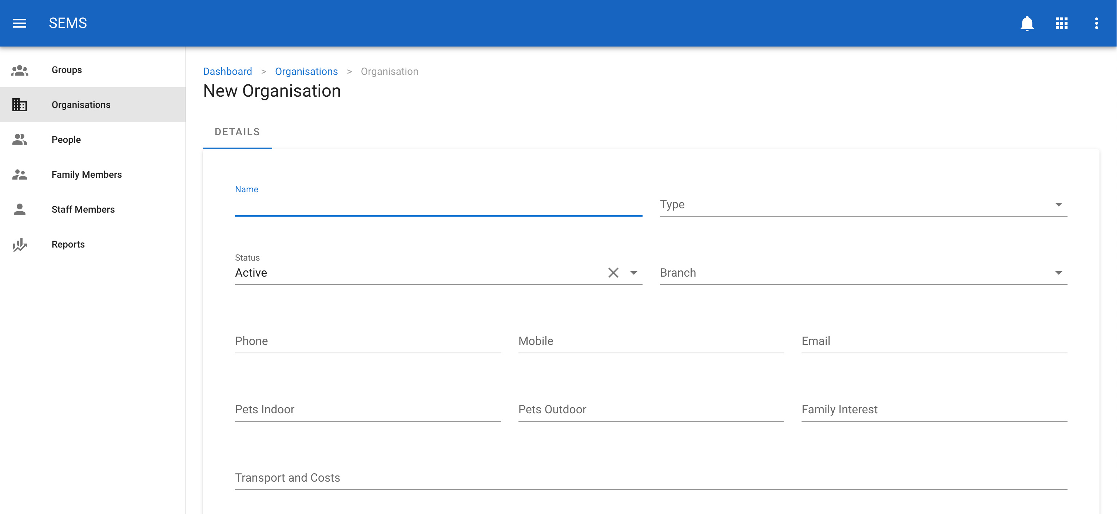Click the Transport and Costs field
This screenshot has width=1117, height=514.
pyautogui.click(x=651, y=478)
